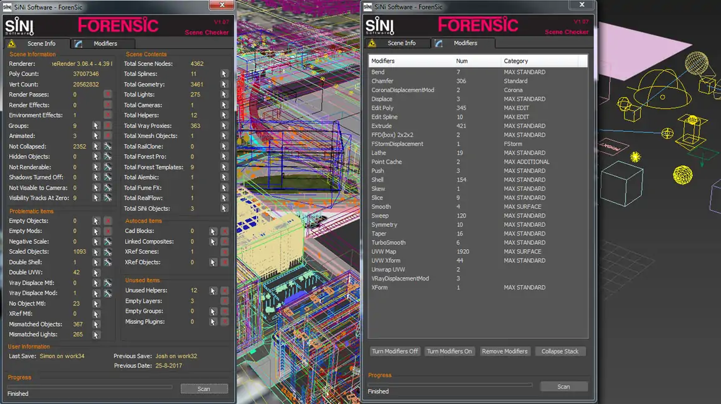Sort by the Num column header
721x404 pixels.
(461, 61)
